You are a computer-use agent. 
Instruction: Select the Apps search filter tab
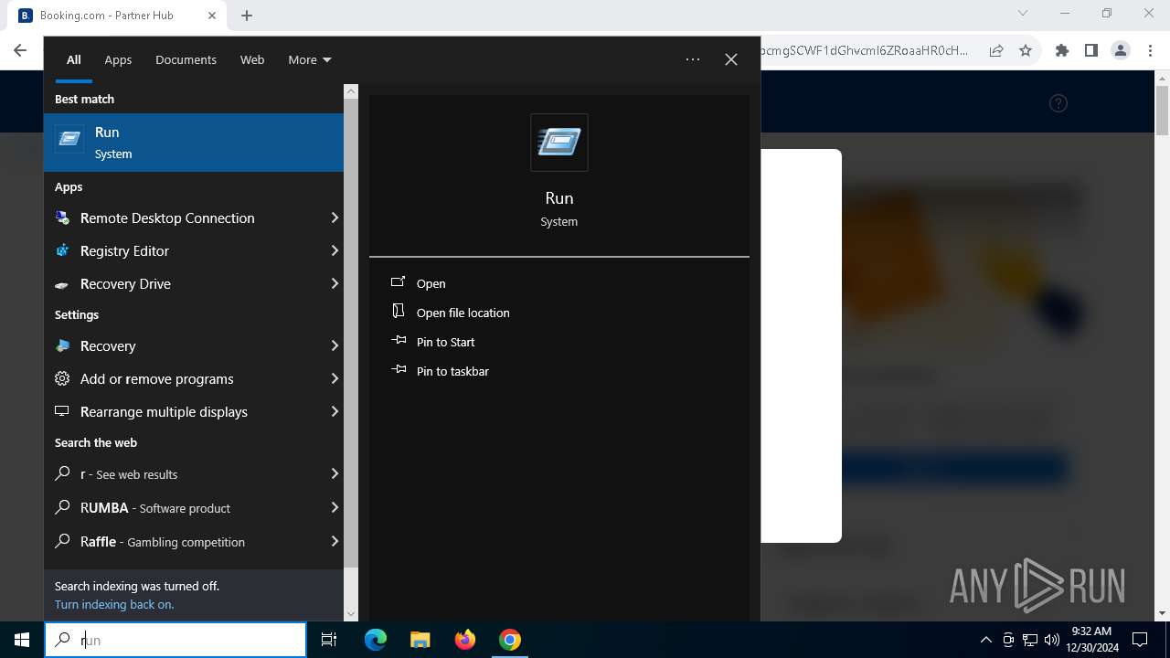118,59
